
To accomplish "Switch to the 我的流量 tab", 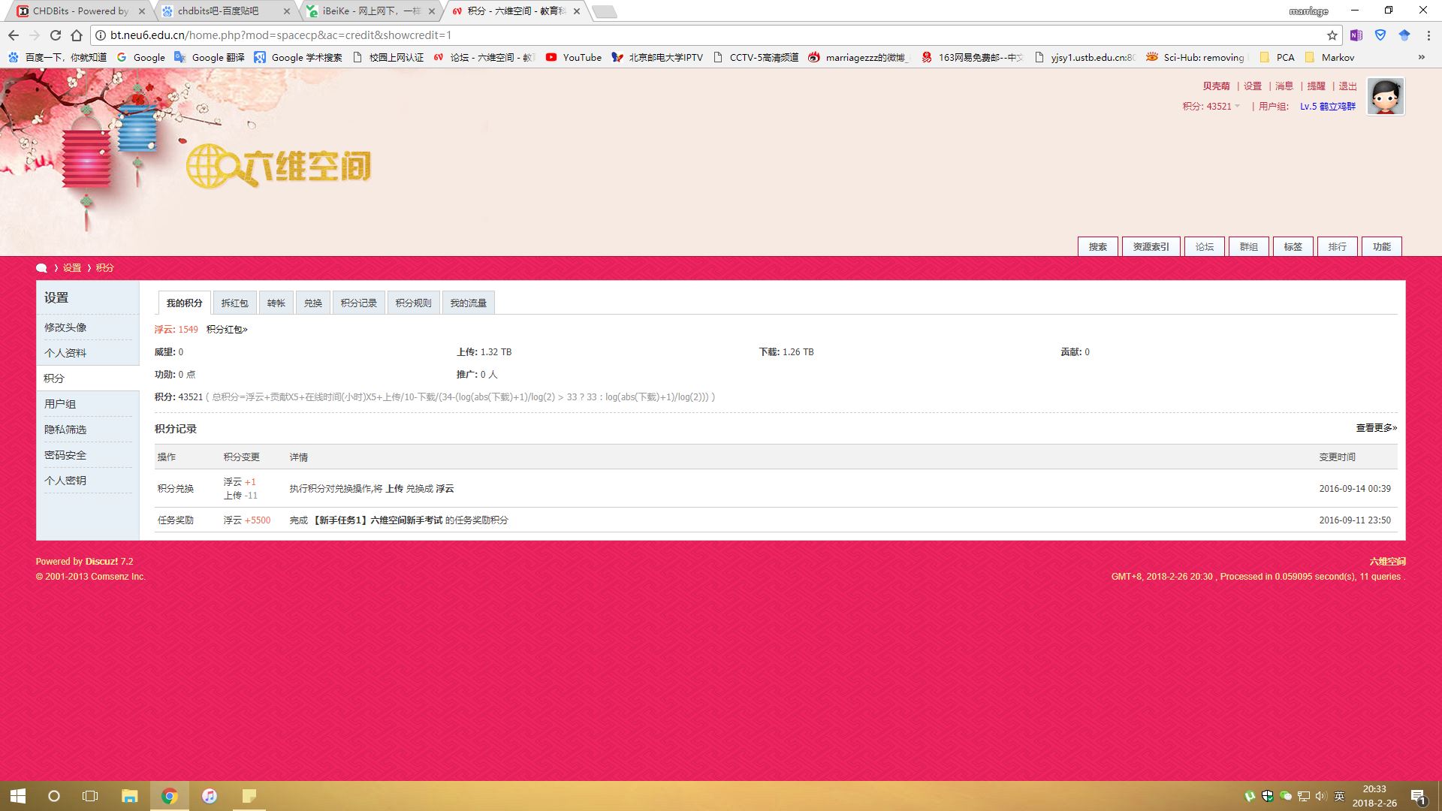I will [468, 303].
